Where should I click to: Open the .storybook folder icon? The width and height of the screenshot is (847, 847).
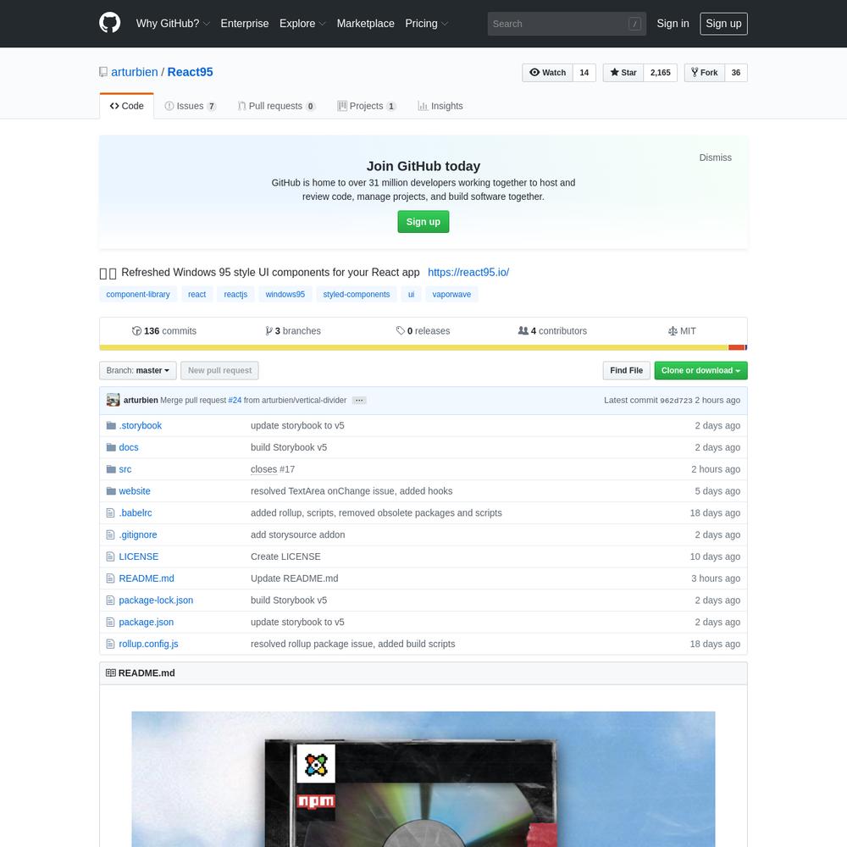pos(111,426)
